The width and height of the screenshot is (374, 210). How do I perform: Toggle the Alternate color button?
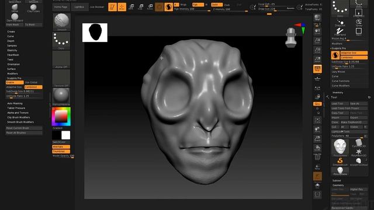pyautogui.click(x=61, y=146)
